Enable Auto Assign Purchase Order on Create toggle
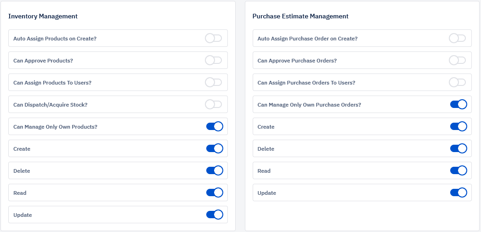The width and height of the screenshot is (481, 232). 458,38
